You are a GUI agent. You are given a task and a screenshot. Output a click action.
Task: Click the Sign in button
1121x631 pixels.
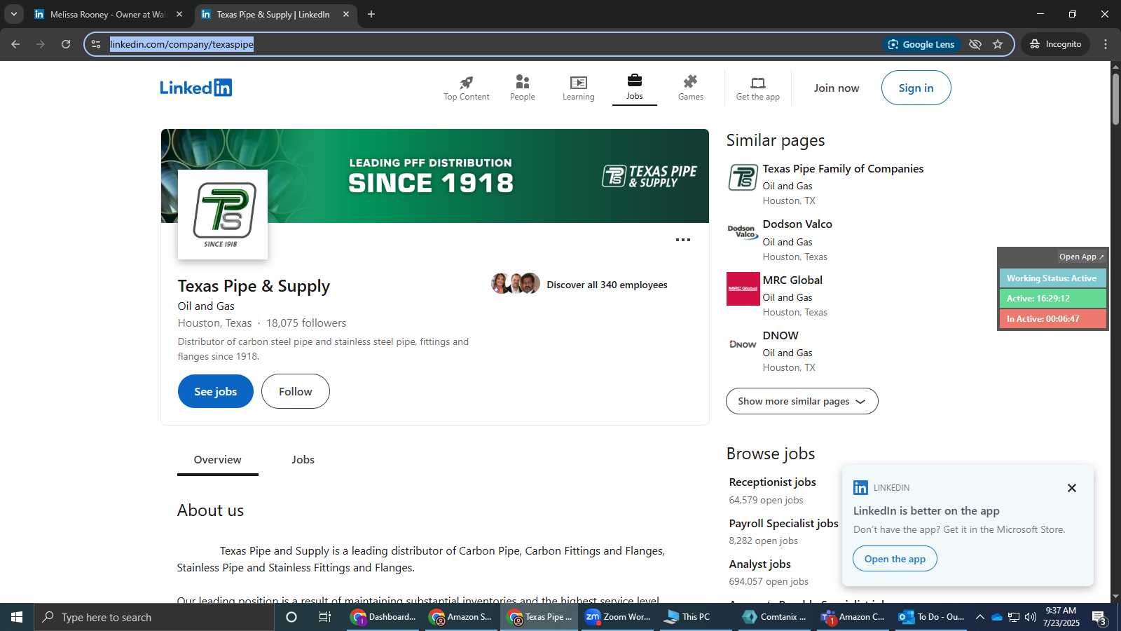point(916,88)
